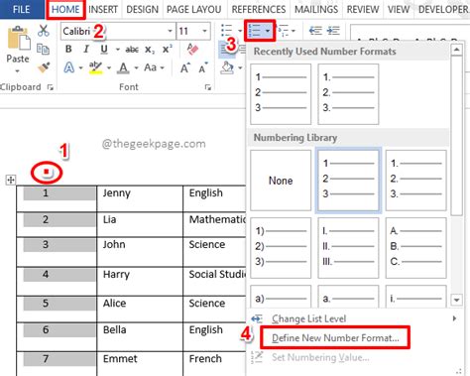The width and height of the screenshot is (470, 376).
Task: Click the Jenny table cell
Action: [x=140, y=198]
